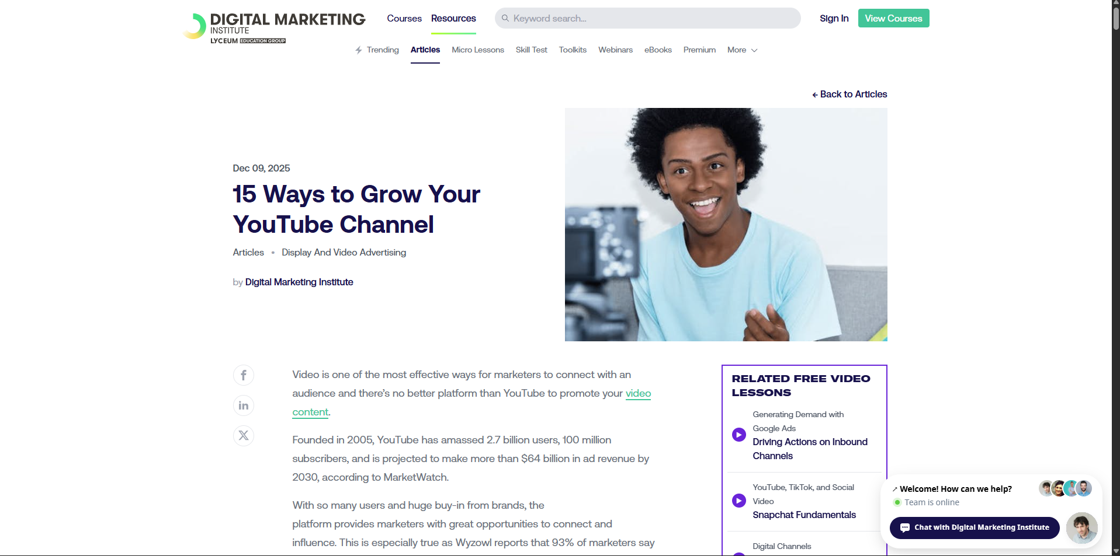Open the article hero image
This screenshot has height=556, width=1120.
tap(726, 225)
